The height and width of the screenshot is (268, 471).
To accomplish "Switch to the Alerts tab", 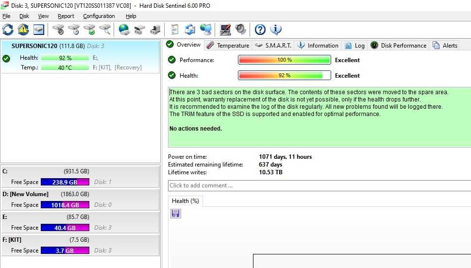I will (445, 45).
